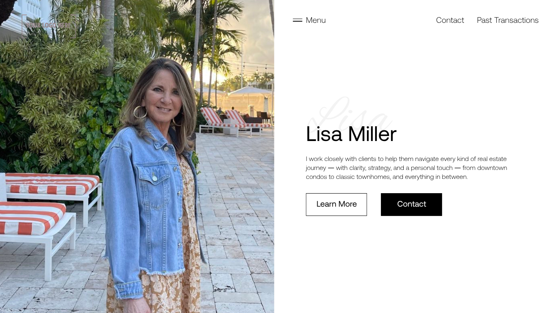Click the faded script "Lisa" watermark text
Viewport: 557px width, 313px height.
click(350, 113)
